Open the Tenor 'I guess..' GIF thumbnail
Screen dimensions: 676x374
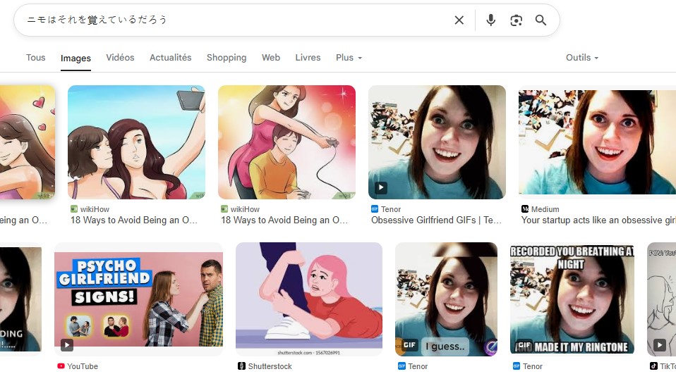[x=446, y=299]
